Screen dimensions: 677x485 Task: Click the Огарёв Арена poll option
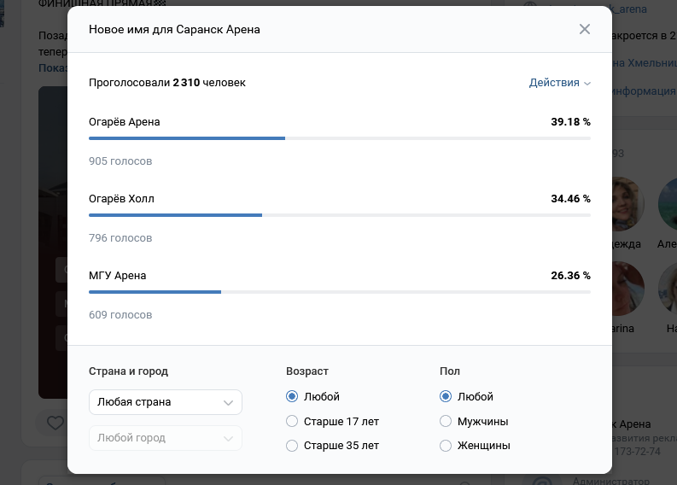point(125,122)
